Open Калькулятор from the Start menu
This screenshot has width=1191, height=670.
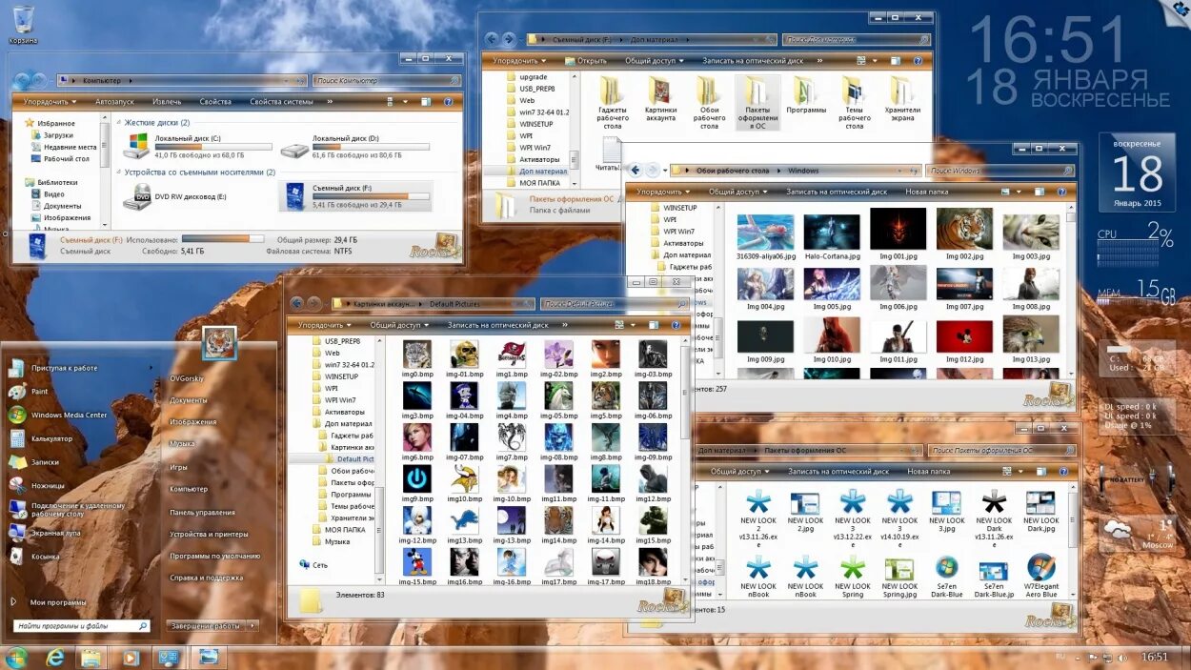[40, 438]
